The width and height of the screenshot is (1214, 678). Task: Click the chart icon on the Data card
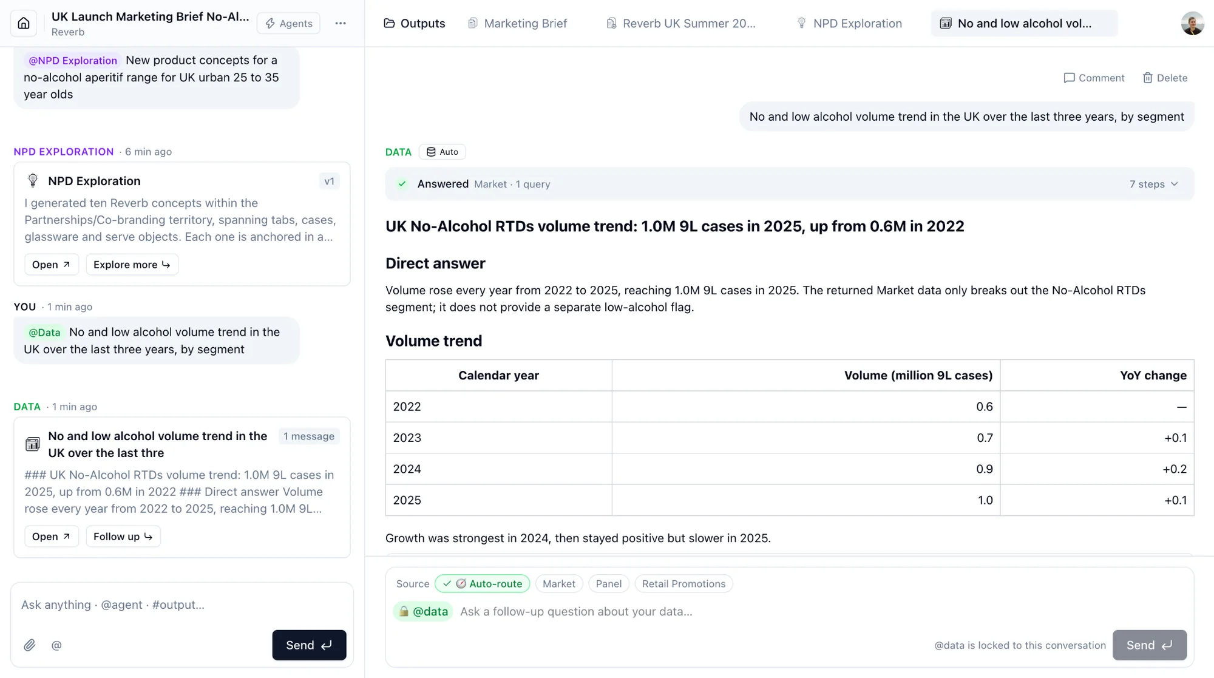pos(33,444)
